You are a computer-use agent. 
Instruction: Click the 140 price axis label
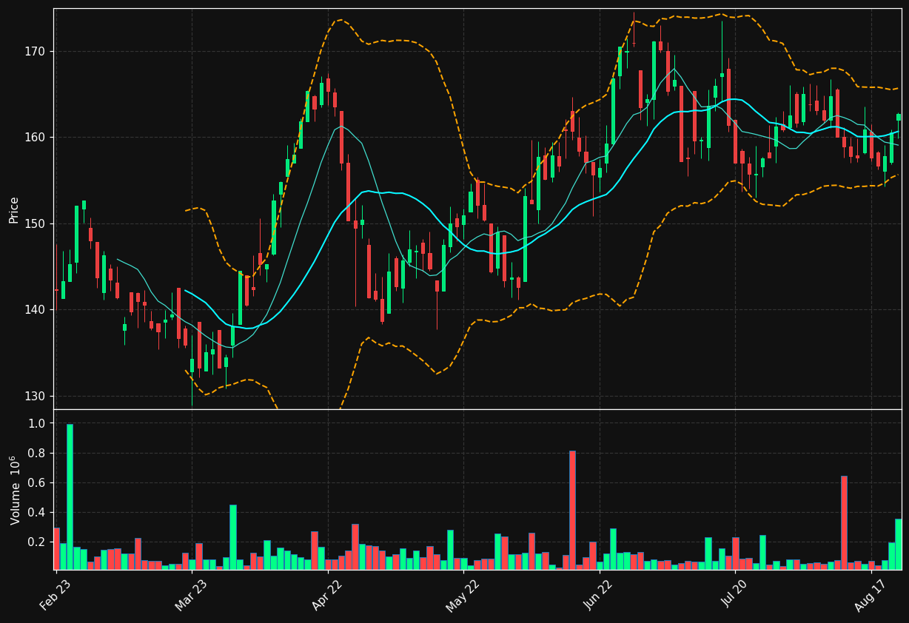[36, 310]
